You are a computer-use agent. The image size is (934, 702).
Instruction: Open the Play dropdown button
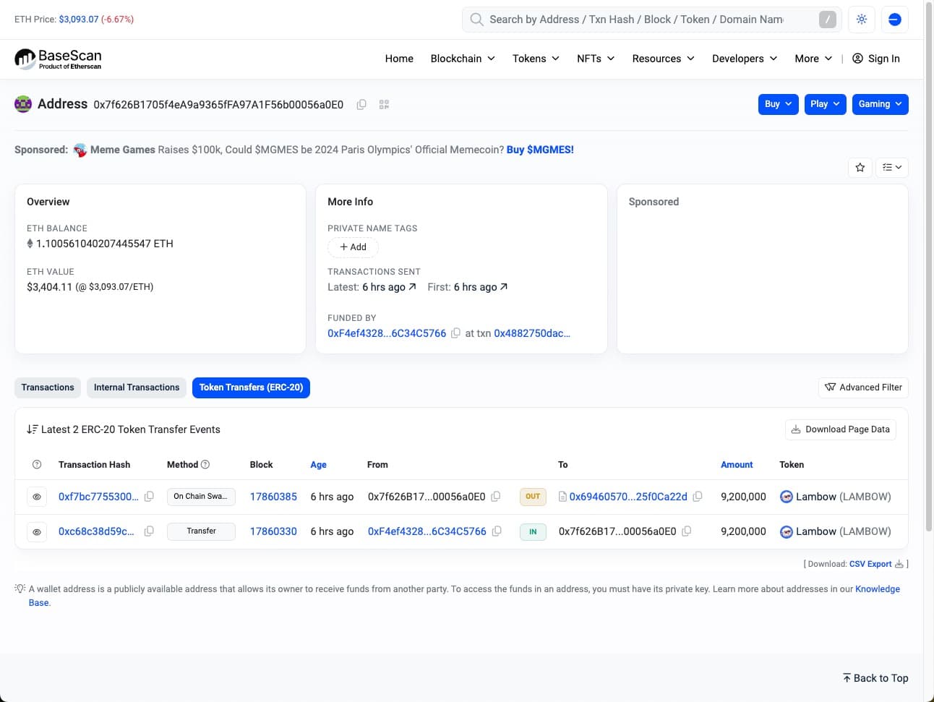[825, 104]
